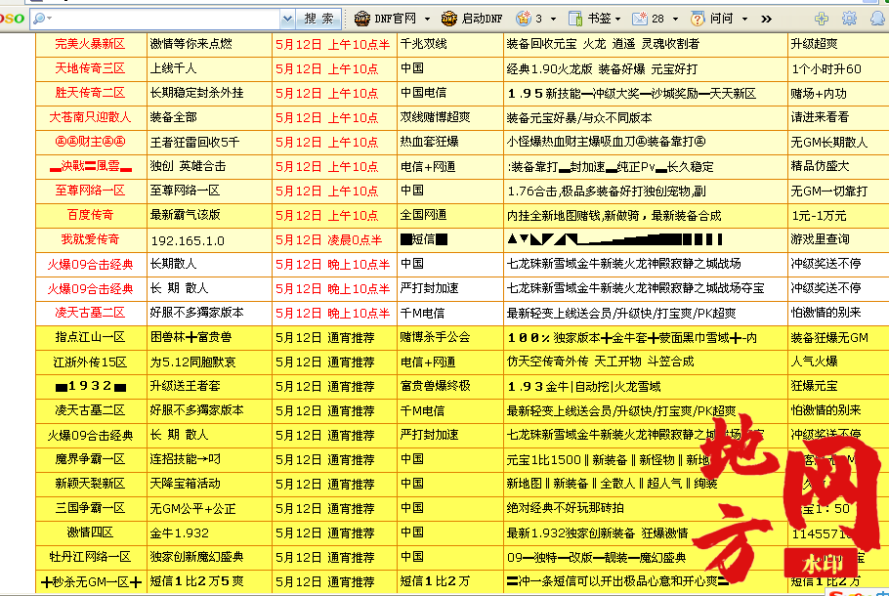This screenshot has height=596, width=889.
Task: Click the 三国争霸一区 server name
Action: [90, 508]
